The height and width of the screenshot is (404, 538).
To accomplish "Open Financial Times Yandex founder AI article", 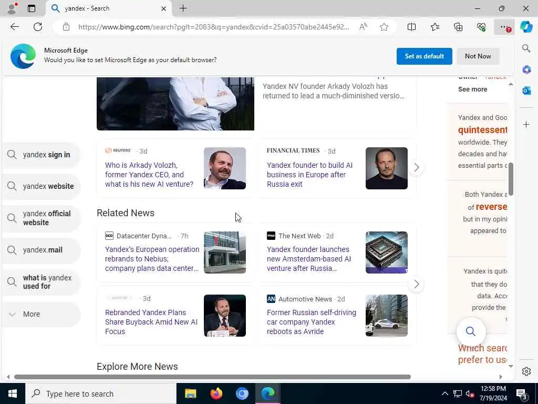I will 309,175.
